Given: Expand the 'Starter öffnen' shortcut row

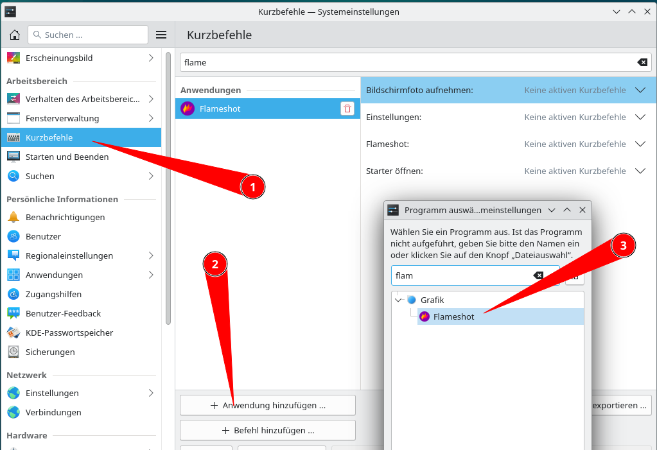Looking at the screenshot, I should pyautogui.click(x=640, y=171).
